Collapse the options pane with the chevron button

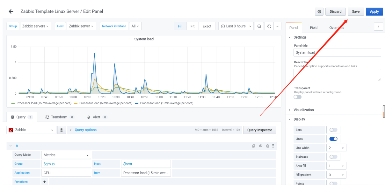[x=378, y=27]
